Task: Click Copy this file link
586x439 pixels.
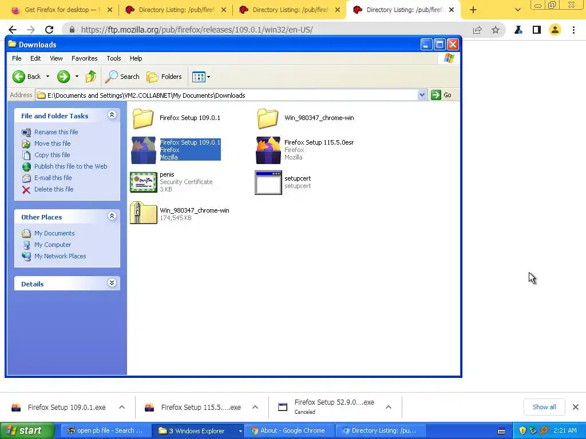Action: [x=52, y=155]
